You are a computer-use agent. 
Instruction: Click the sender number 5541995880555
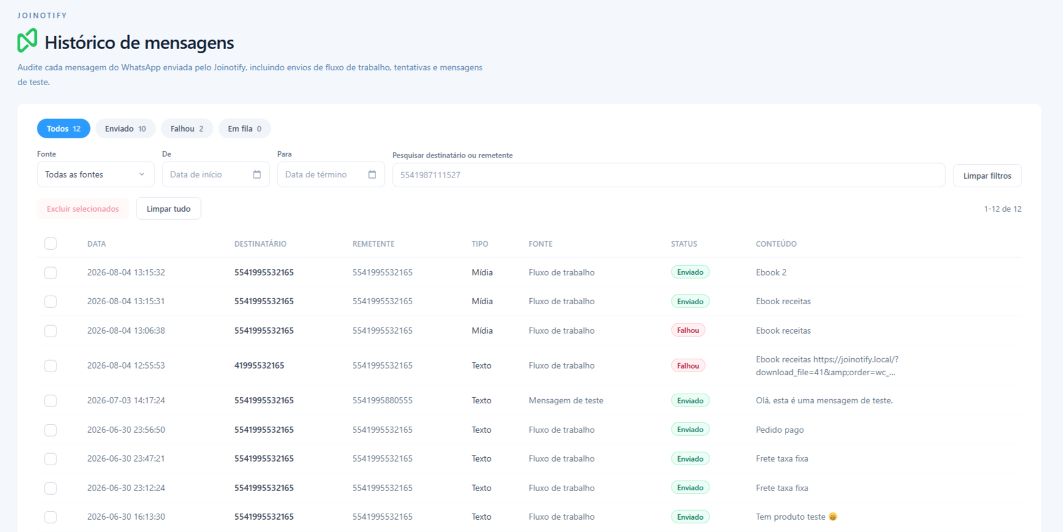point(382,400)
